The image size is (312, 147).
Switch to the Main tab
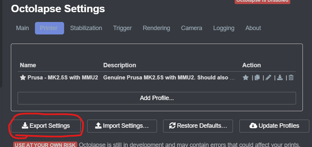pyautogui.click(x=22, y=28)
